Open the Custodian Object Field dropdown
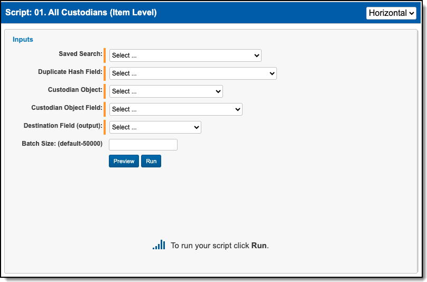The width and height of the screenshot is (427, 282). click(175, 109)
